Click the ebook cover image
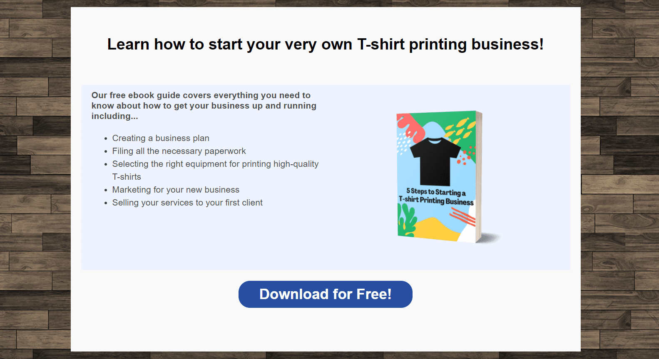The width and height of the screenshot is (659, 359). [x=448, y=177]
